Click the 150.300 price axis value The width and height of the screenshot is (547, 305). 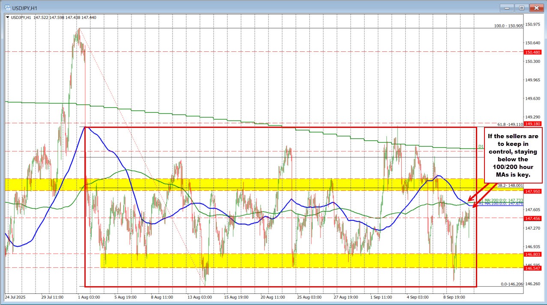coord(532,61)
